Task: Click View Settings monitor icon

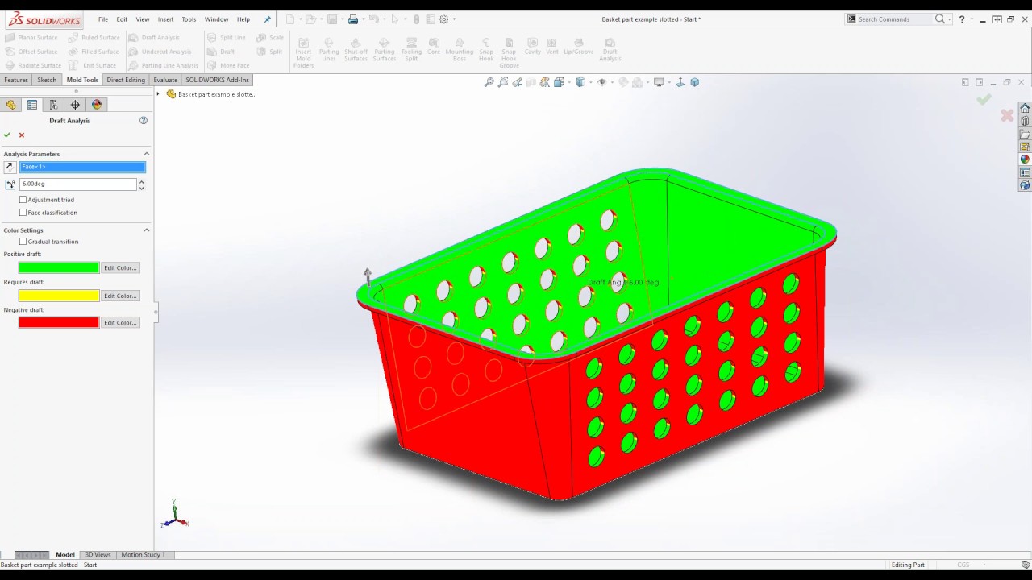Action: click(x=659, y=82)
